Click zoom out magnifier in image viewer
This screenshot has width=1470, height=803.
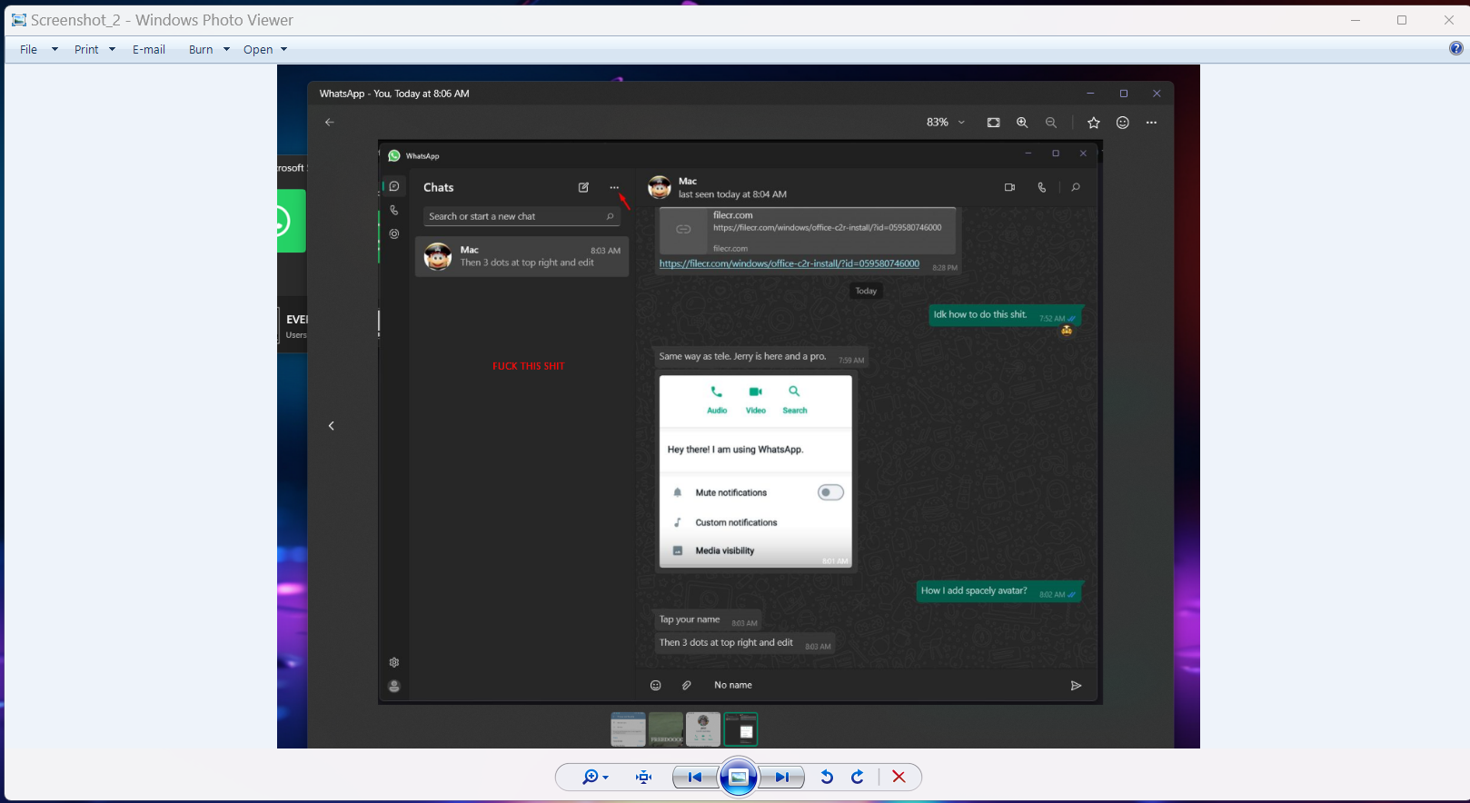tap(1051, 123)
